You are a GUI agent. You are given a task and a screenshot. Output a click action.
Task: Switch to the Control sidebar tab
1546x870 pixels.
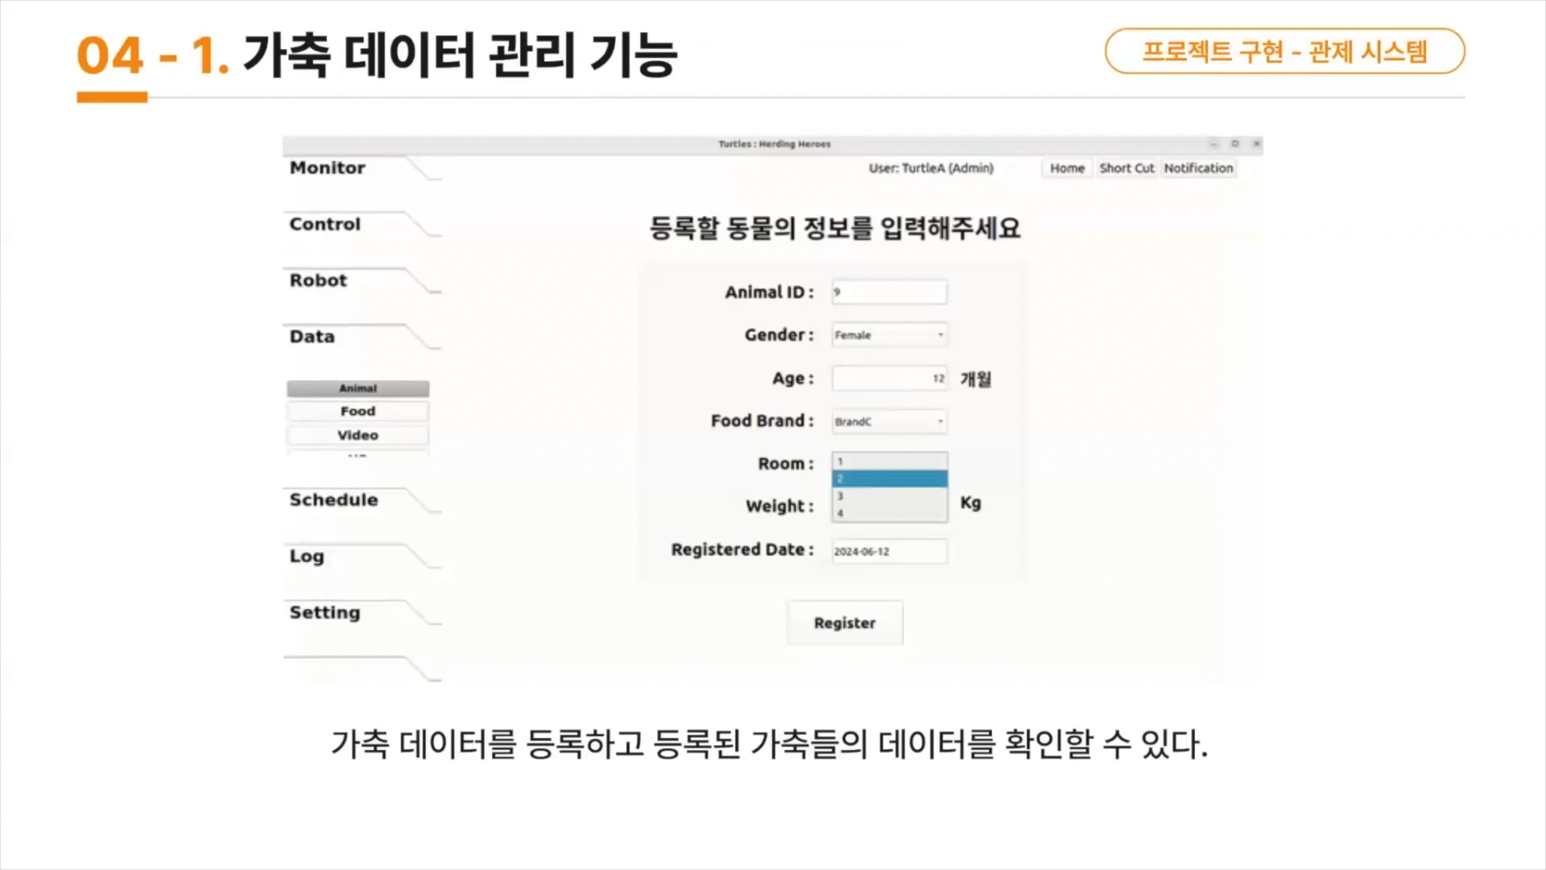[325, 225]
